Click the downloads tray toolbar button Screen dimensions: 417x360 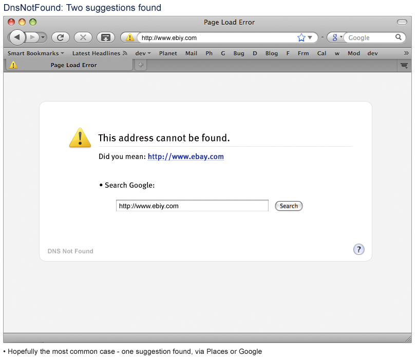(x=106, y=37)
